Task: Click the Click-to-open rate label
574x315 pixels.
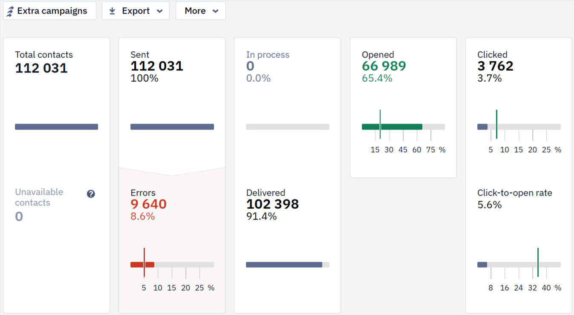Action: [x=515, y=193]
